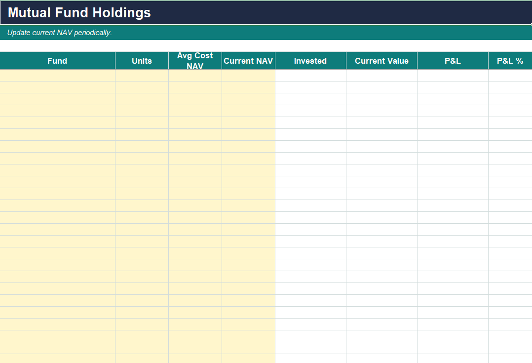The height and width of the screenshot is (363, 532).
Task: Select the Avg Cost NAV header cell
Action: tap(195, 61)
